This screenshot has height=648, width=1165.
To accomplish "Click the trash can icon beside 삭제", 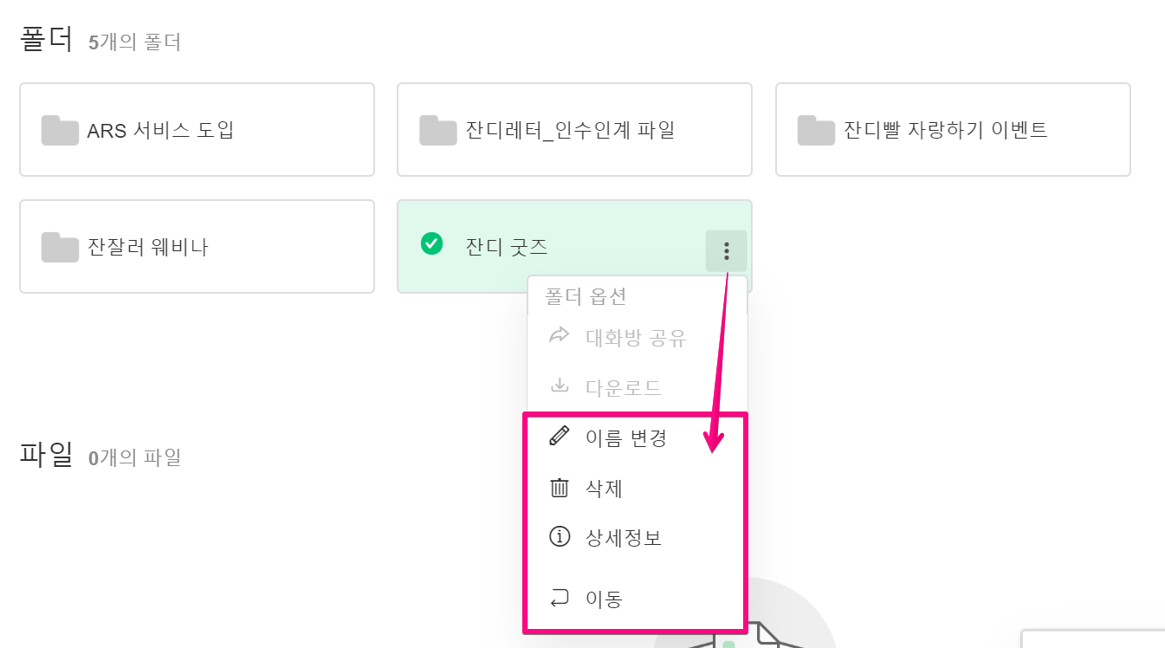I will [x=560, y=489].
